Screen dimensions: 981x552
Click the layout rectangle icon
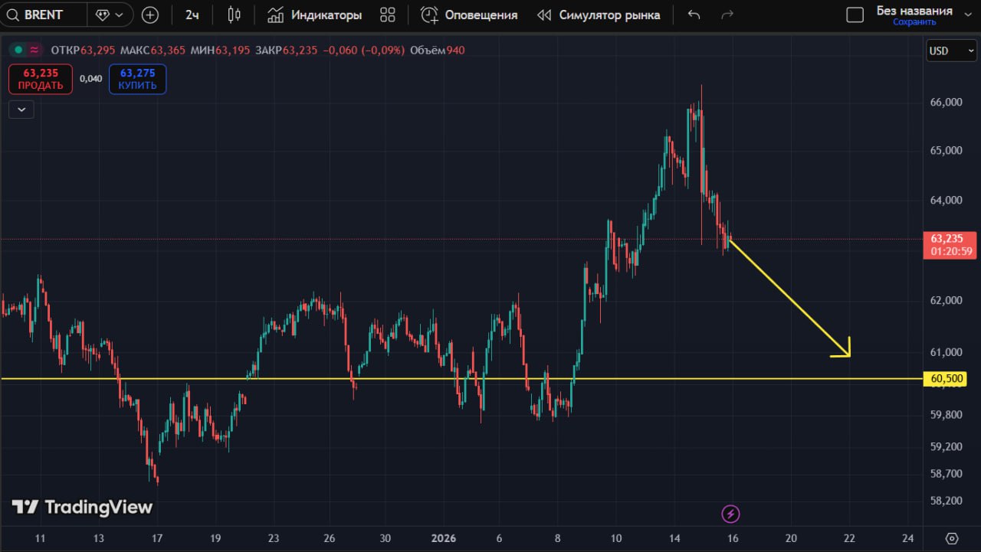pyautogui.click(x=855, y=15)
